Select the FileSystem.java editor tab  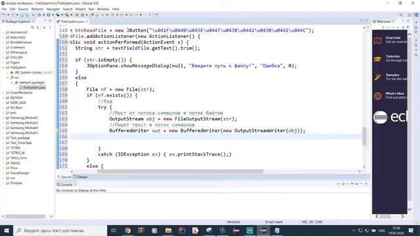[x=72, y=22]
